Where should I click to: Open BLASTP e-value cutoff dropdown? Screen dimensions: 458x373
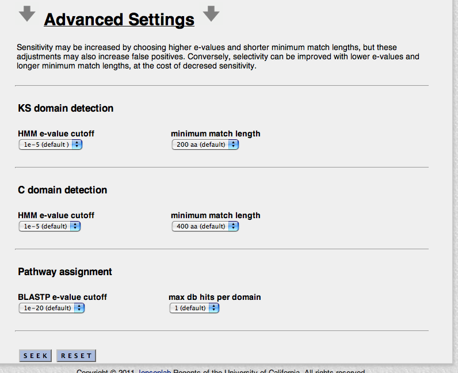click(52, 308)
